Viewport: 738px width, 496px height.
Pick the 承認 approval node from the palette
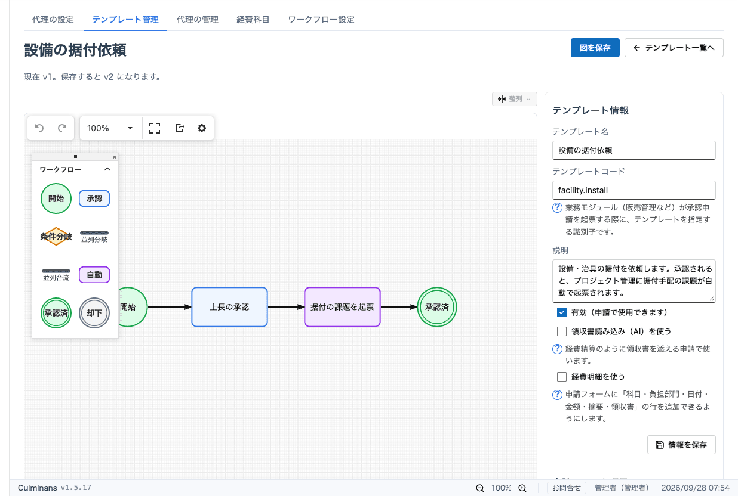pos(94,199)
